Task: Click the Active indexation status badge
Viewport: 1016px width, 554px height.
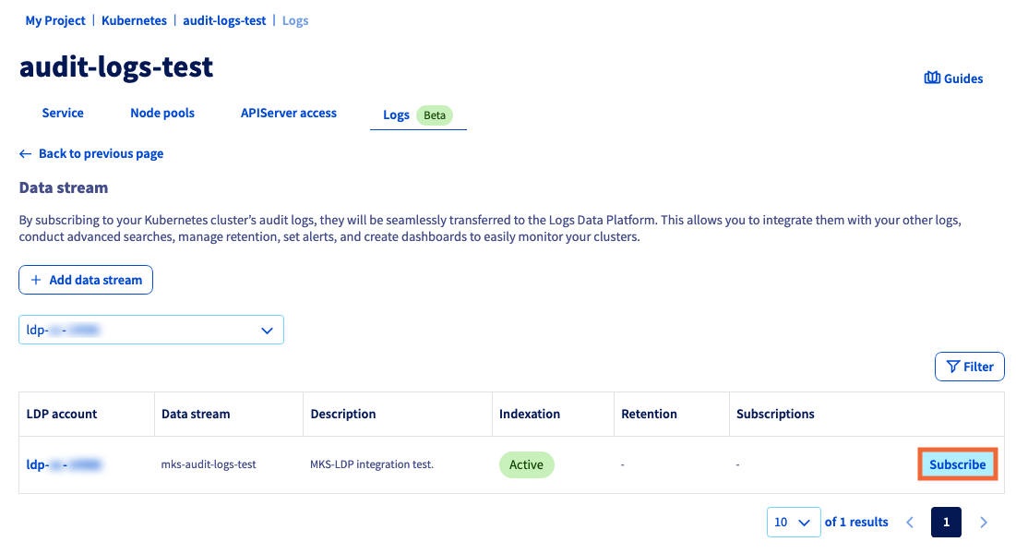Action: [x=526, y=464]
